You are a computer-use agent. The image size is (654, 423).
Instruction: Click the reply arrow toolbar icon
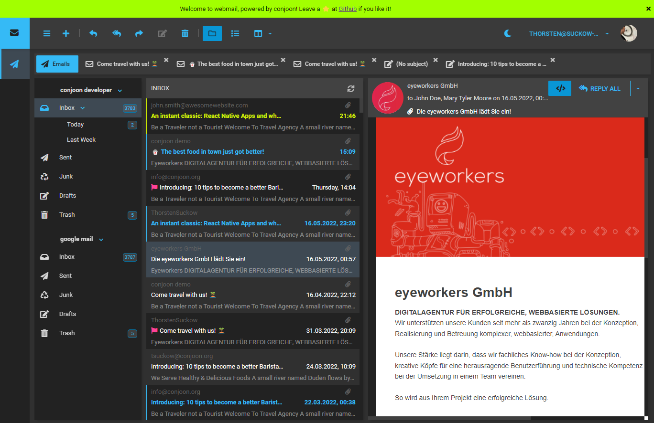(93, 33)
